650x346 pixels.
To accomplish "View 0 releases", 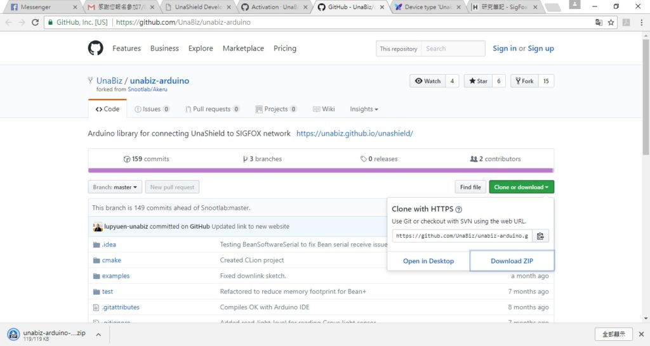I will [x=379, y=159].
